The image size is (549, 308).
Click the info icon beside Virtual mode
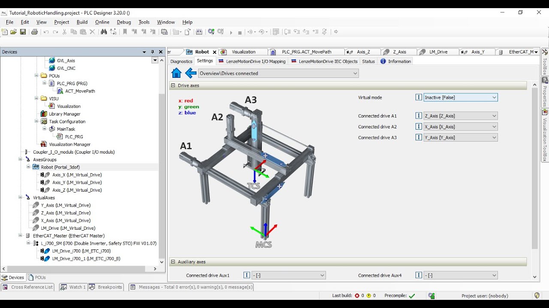tap(419, 98)
